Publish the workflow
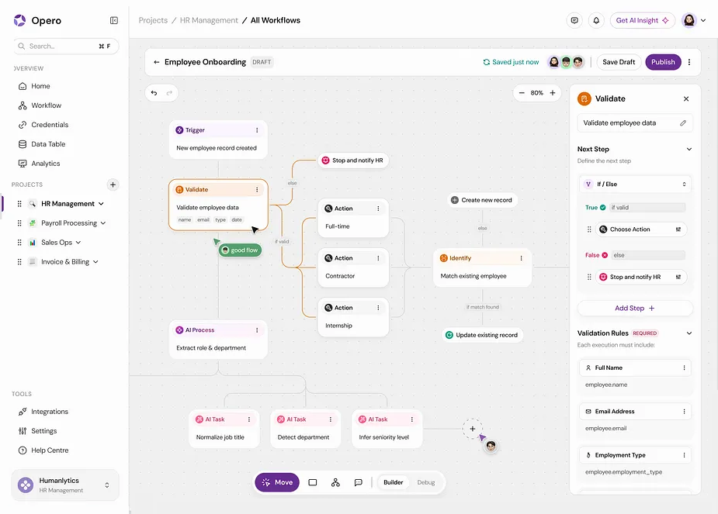 point(663,62)
